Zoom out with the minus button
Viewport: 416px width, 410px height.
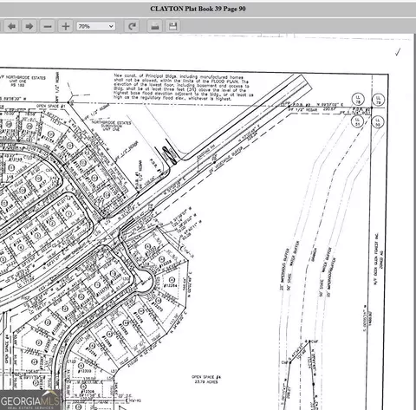(48, 26)
